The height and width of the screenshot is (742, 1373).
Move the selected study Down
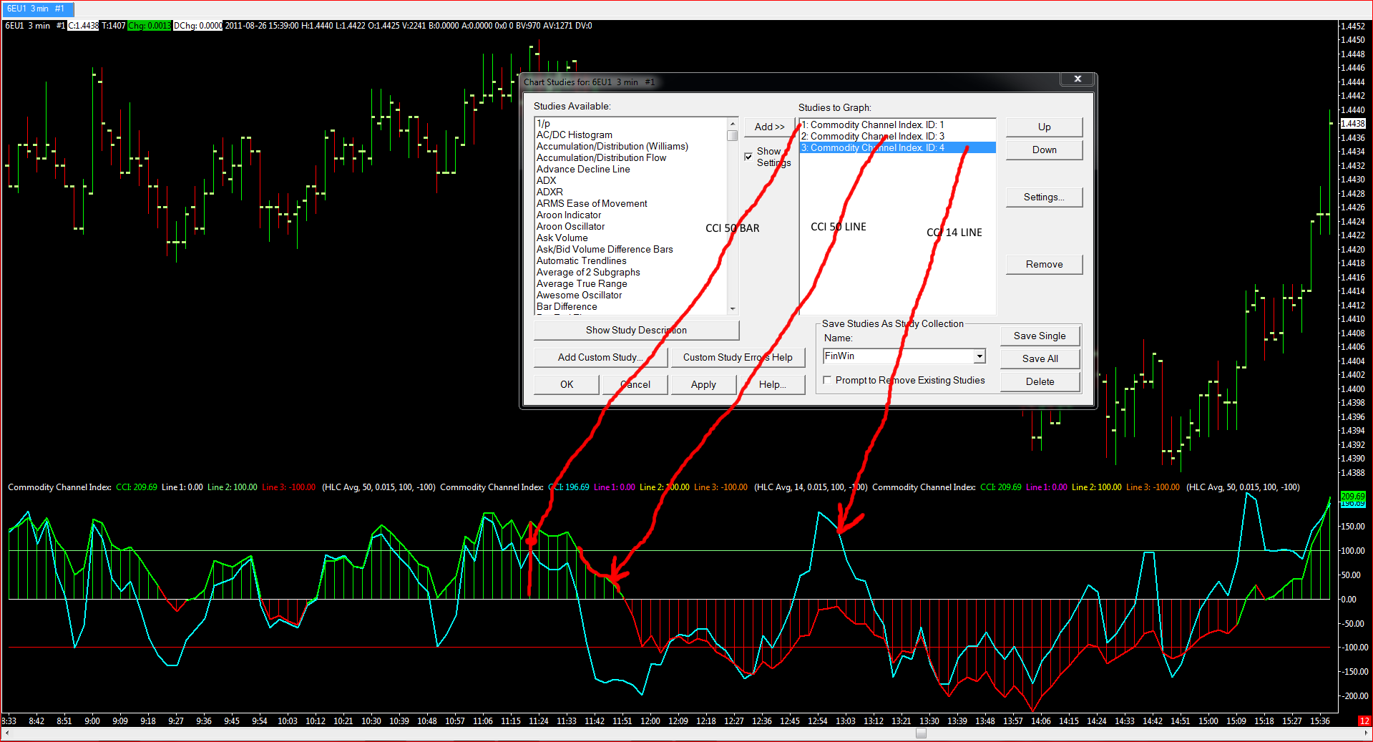1044,150
